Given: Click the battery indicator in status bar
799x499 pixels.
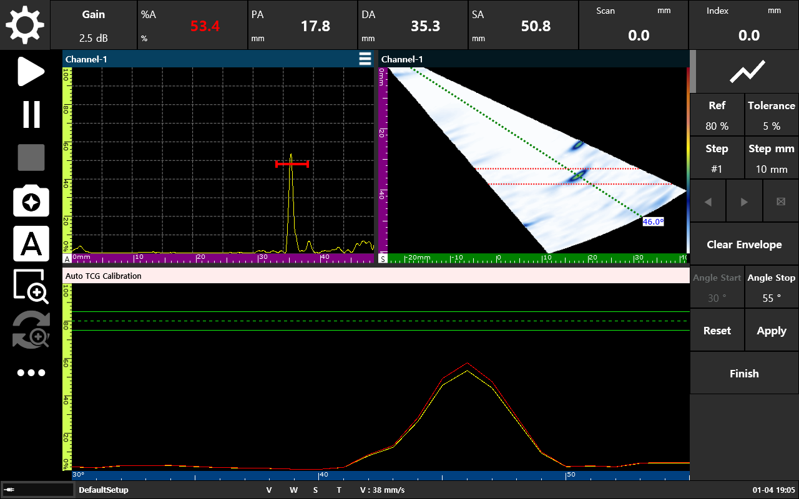Looking at the screenshot, I should pyautogui.click(x=37, y=490).
